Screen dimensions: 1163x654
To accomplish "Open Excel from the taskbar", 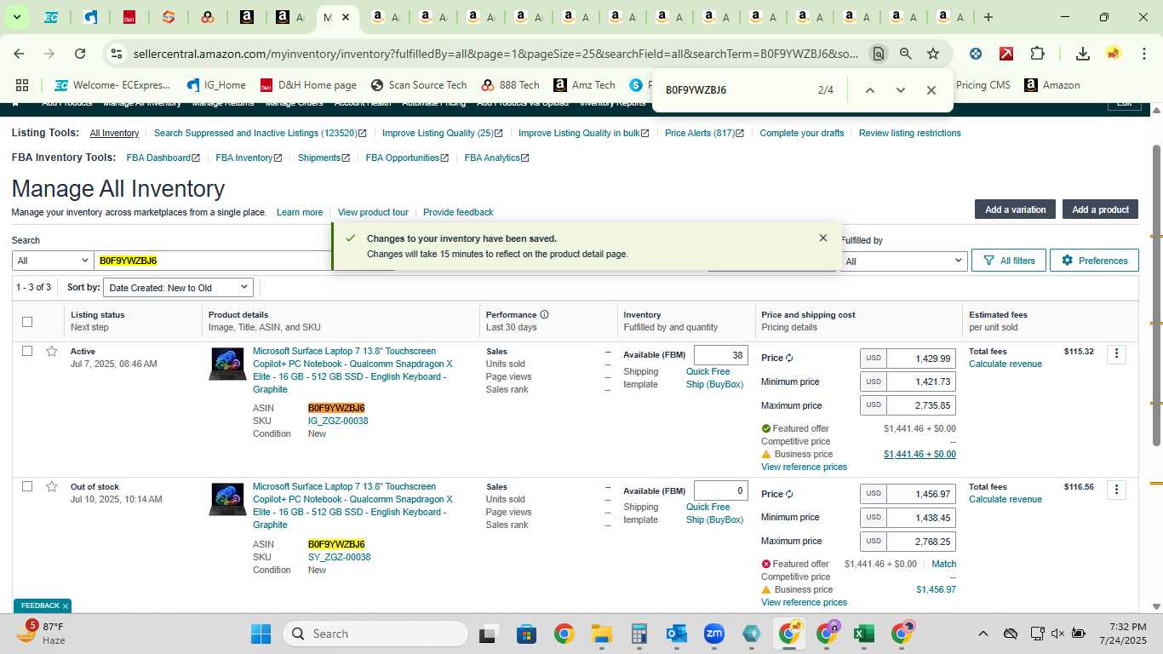I will [x=863, y=634].
